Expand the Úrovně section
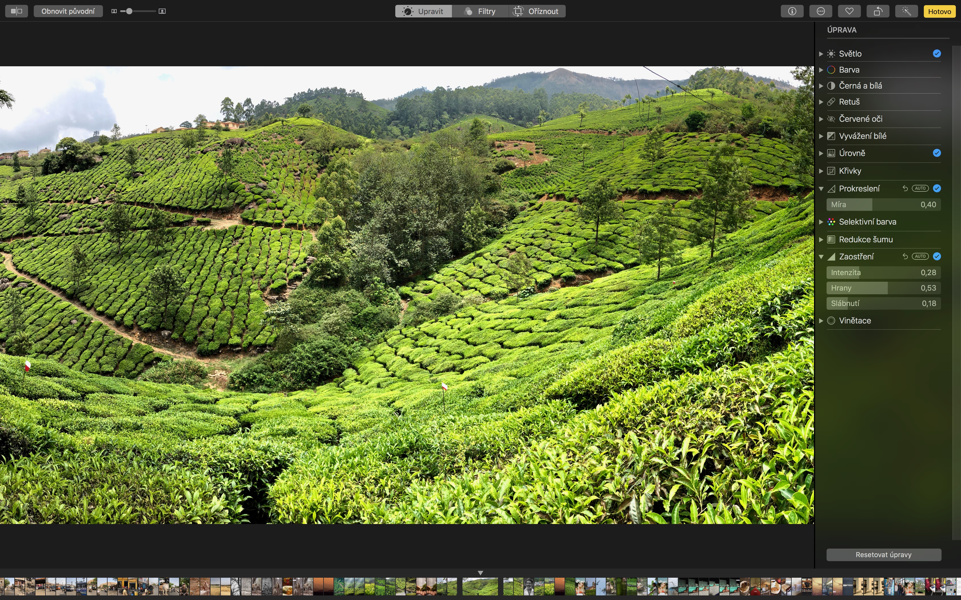The width and height of the screenshot is (961, 600). point(821,153)
